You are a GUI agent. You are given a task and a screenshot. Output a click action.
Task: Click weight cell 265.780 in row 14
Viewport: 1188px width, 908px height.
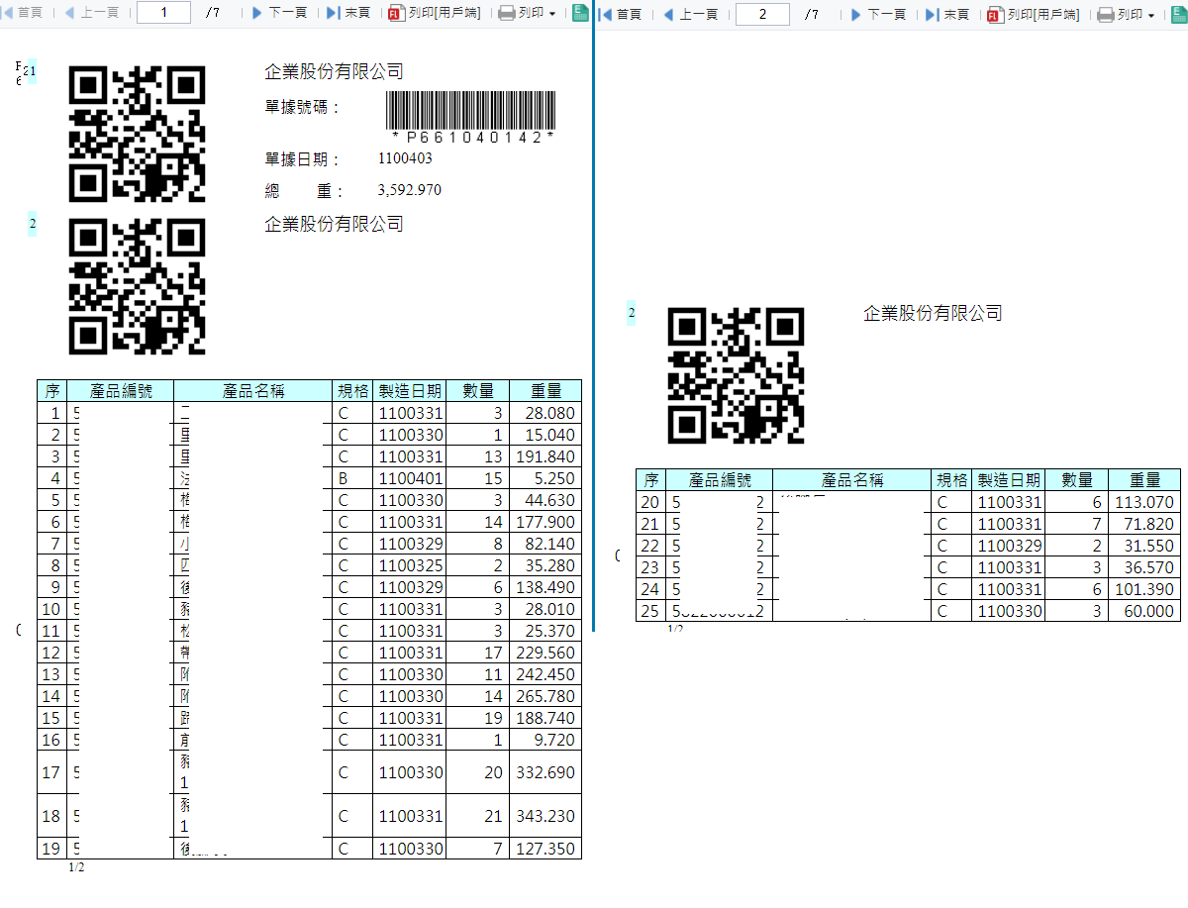(x=545, y=696)
